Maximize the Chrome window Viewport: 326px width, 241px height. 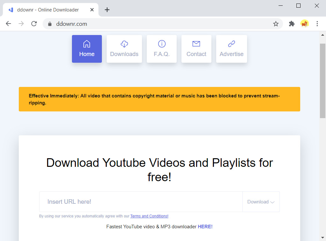tap(298, 6)
